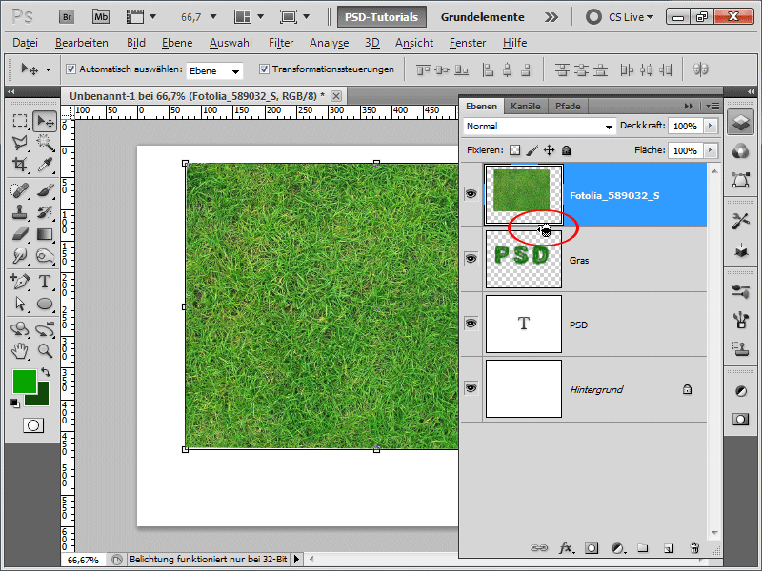
Task: Open the Bearbeiten menu
Action: [x=82, y=43]
